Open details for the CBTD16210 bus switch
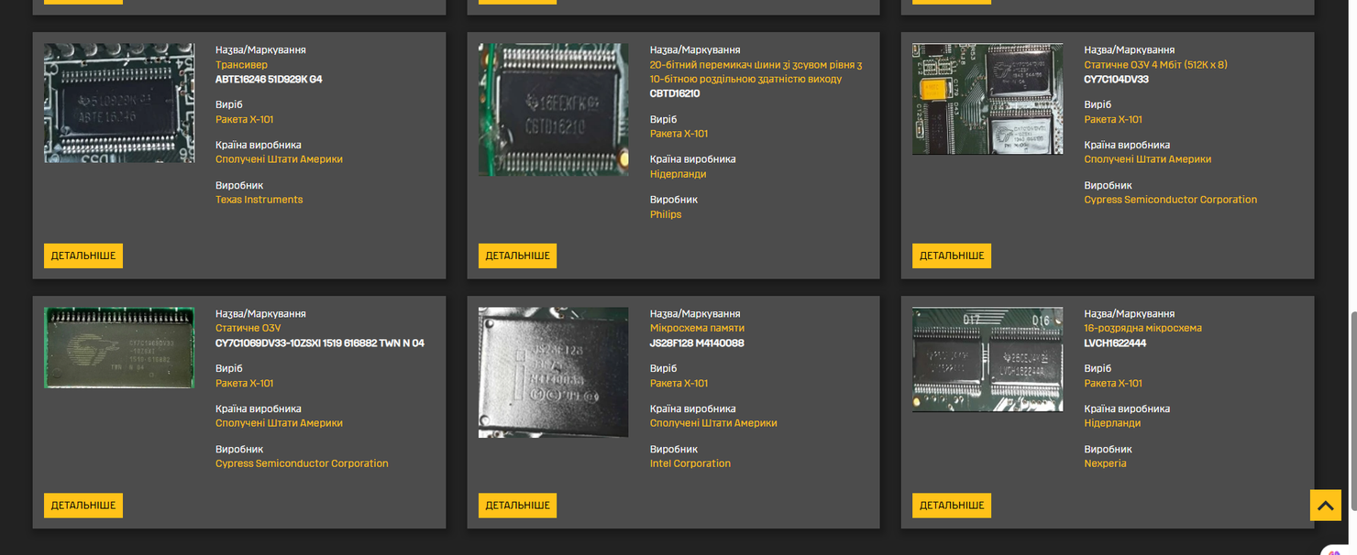 pos(517,256)
